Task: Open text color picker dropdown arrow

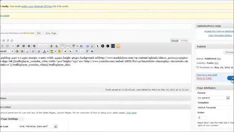Action: pyautogui.click(x=48, y=51)
